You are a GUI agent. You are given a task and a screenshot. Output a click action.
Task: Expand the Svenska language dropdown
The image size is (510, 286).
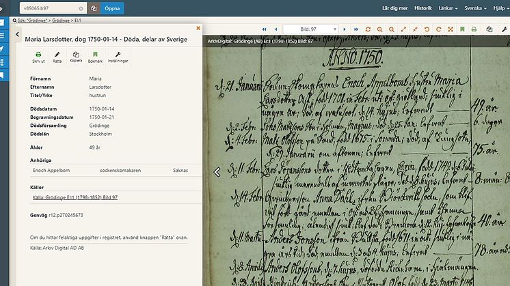point(475,8)
